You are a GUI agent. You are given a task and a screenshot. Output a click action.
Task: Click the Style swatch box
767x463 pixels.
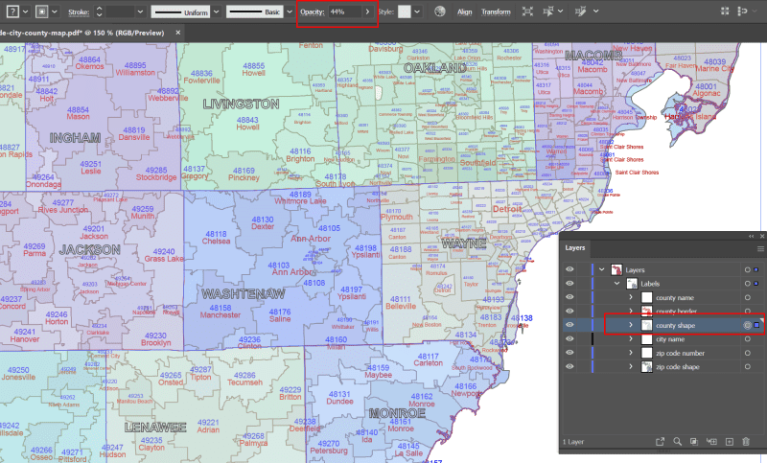404,12
